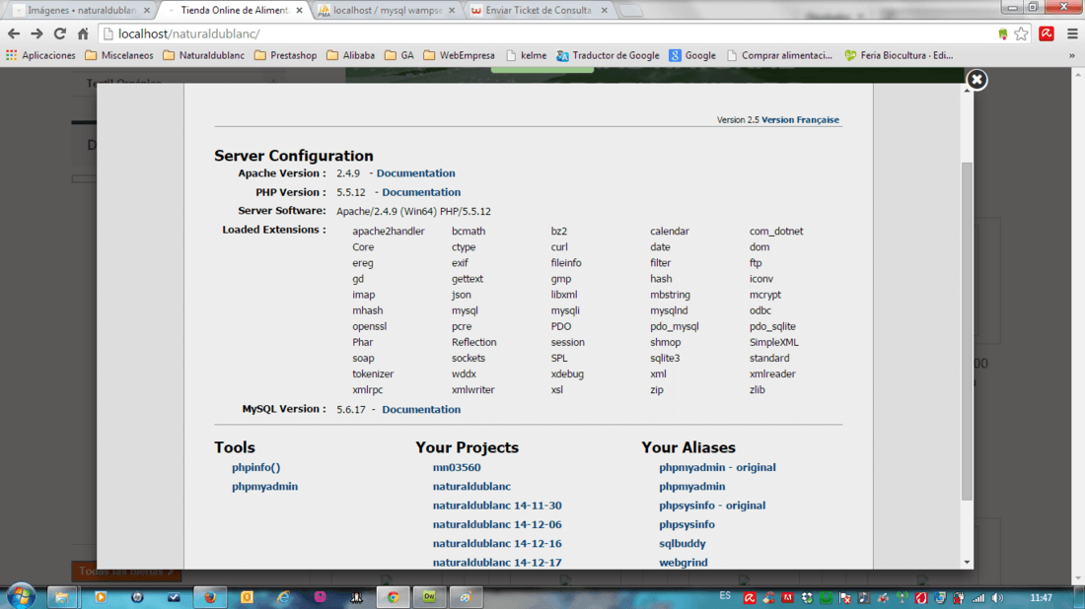
Task: Switch to Imágenes naturaldublanc tab
Action: click(82, 11)
